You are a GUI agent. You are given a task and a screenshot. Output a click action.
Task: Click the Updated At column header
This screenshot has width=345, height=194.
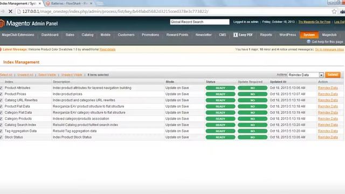point(278,82)
